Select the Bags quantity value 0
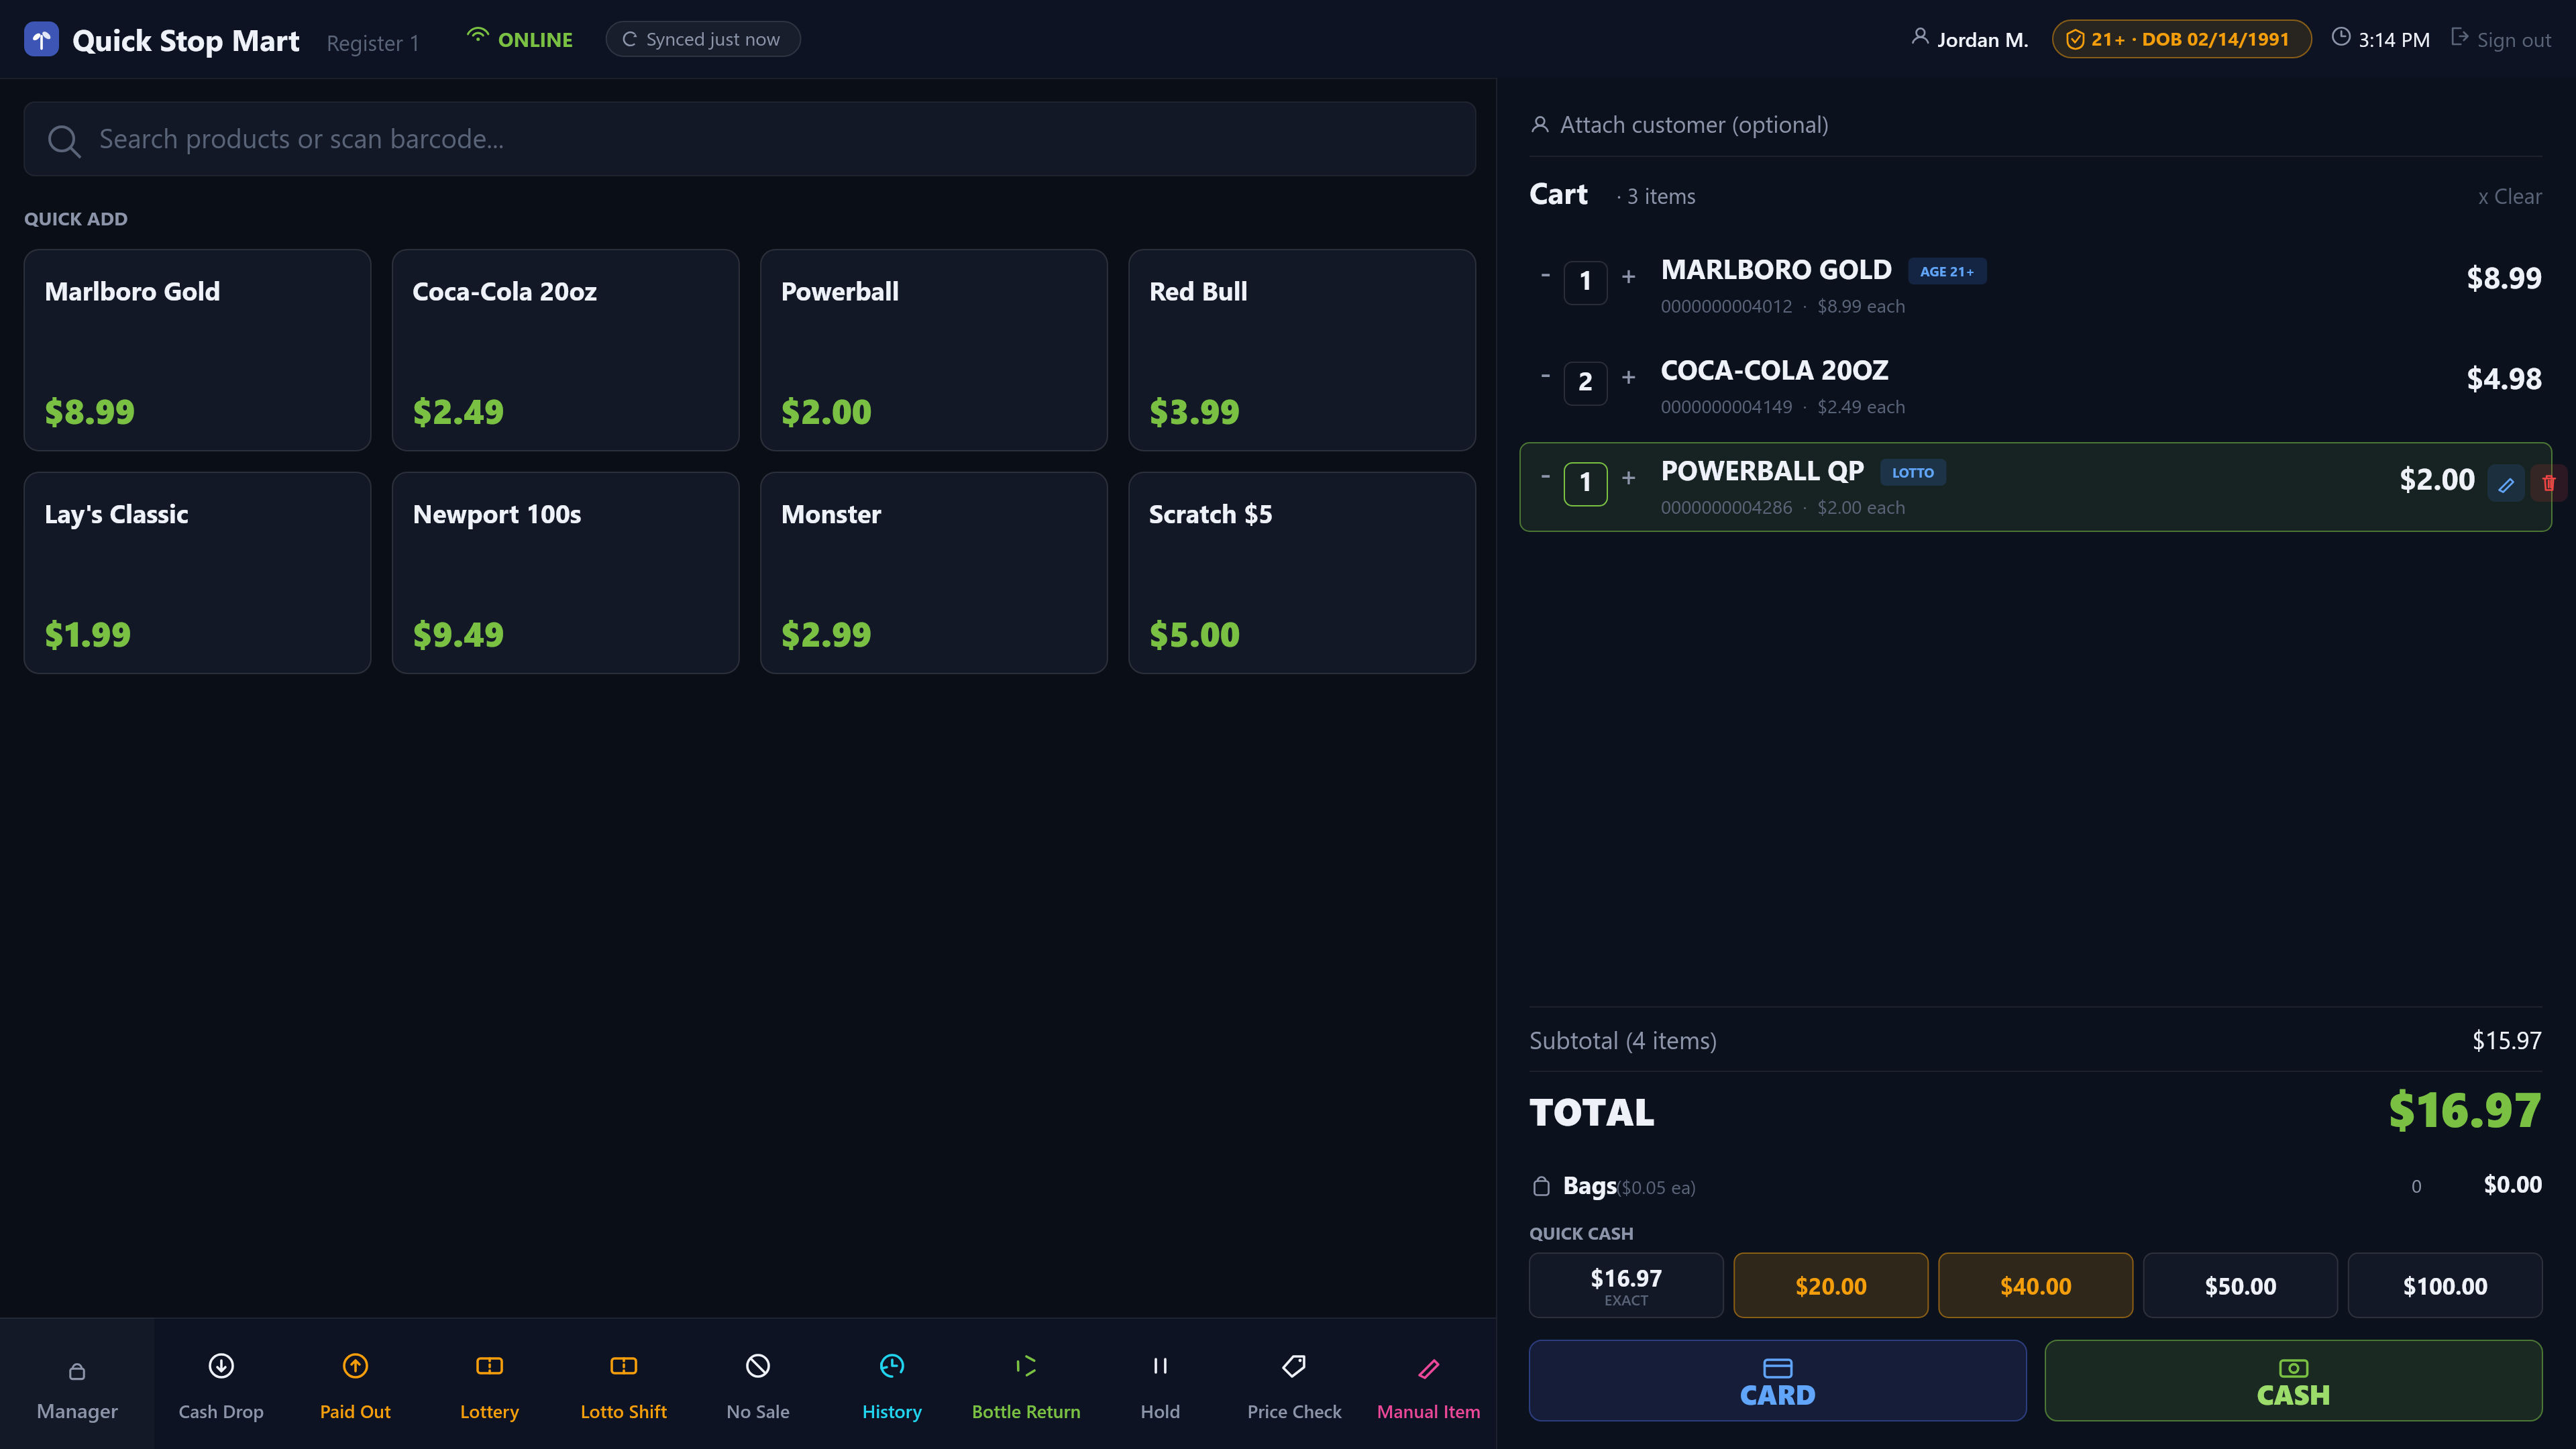2576x1449 pixels. pyautogui.click(x=2416, y=1187)
